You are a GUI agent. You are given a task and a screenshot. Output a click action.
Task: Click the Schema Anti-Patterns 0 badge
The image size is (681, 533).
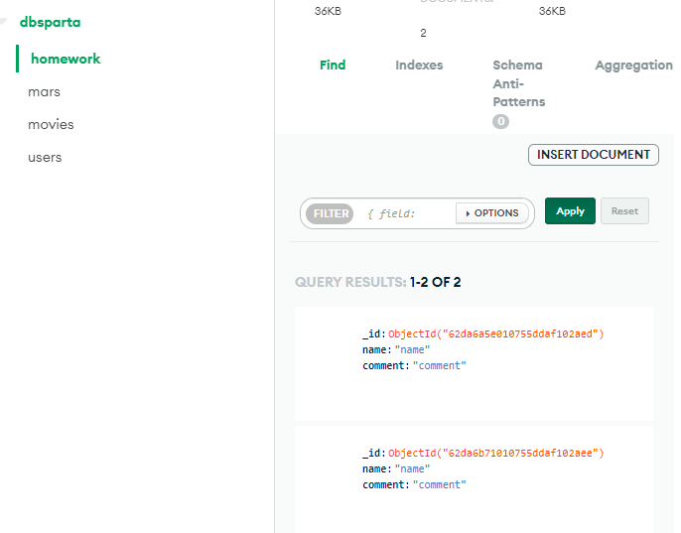pyautogui.click(x=500, y=121)
